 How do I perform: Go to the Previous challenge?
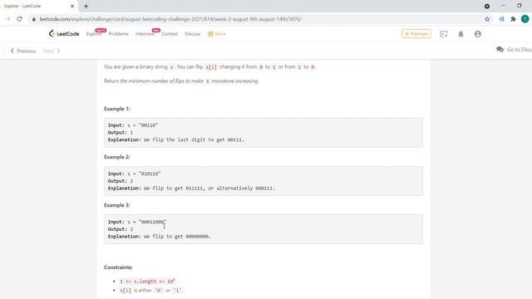pyautogui.click(x=22, y=51)
